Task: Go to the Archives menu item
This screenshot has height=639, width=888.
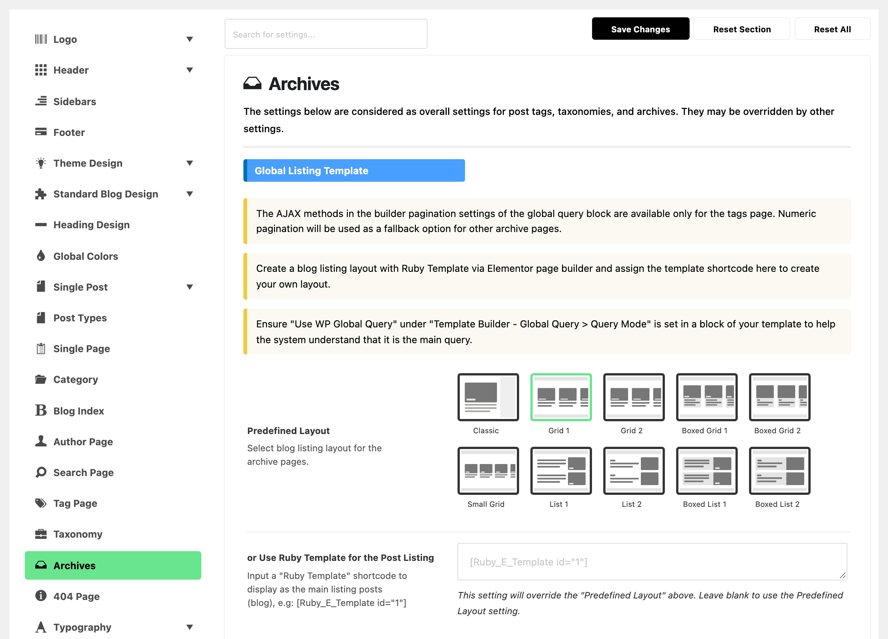Action: click(x=113, y=565)
